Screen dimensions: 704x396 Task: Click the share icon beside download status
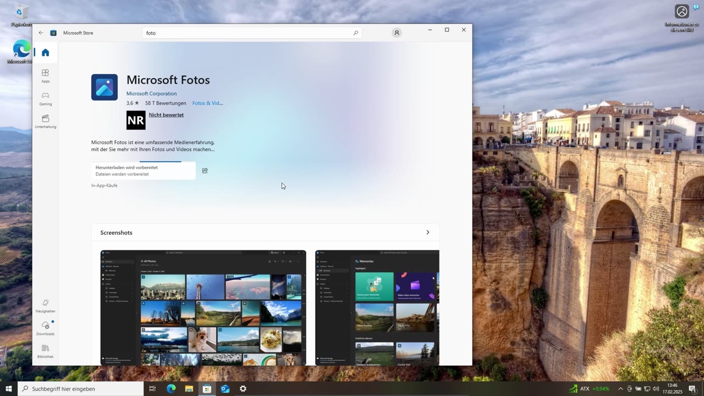click(x=205, y=170)
